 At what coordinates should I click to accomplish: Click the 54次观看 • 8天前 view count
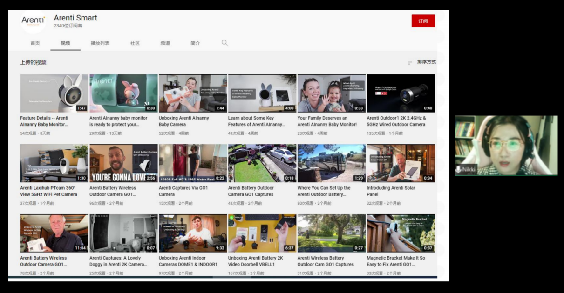pos(35,133)
